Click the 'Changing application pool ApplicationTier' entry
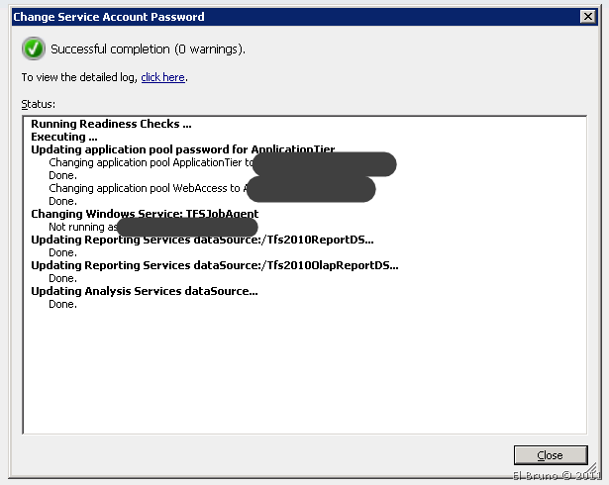This screenshot has width=609, height=485. [149, 162]
